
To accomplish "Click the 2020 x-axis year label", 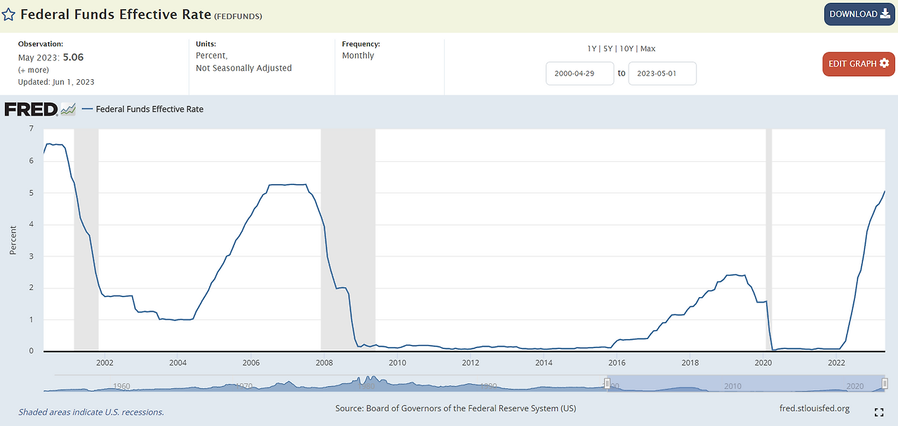I will tap(763, 362).
